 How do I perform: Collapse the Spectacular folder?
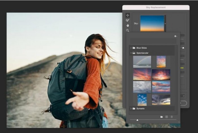[x=131, y=53]
